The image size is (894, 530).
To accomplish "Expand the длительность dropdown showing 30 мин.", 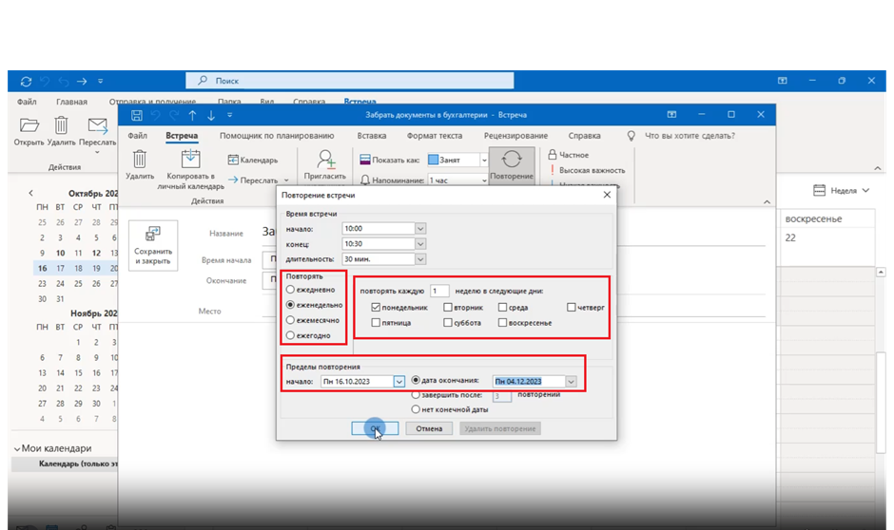I will (420, 259).
